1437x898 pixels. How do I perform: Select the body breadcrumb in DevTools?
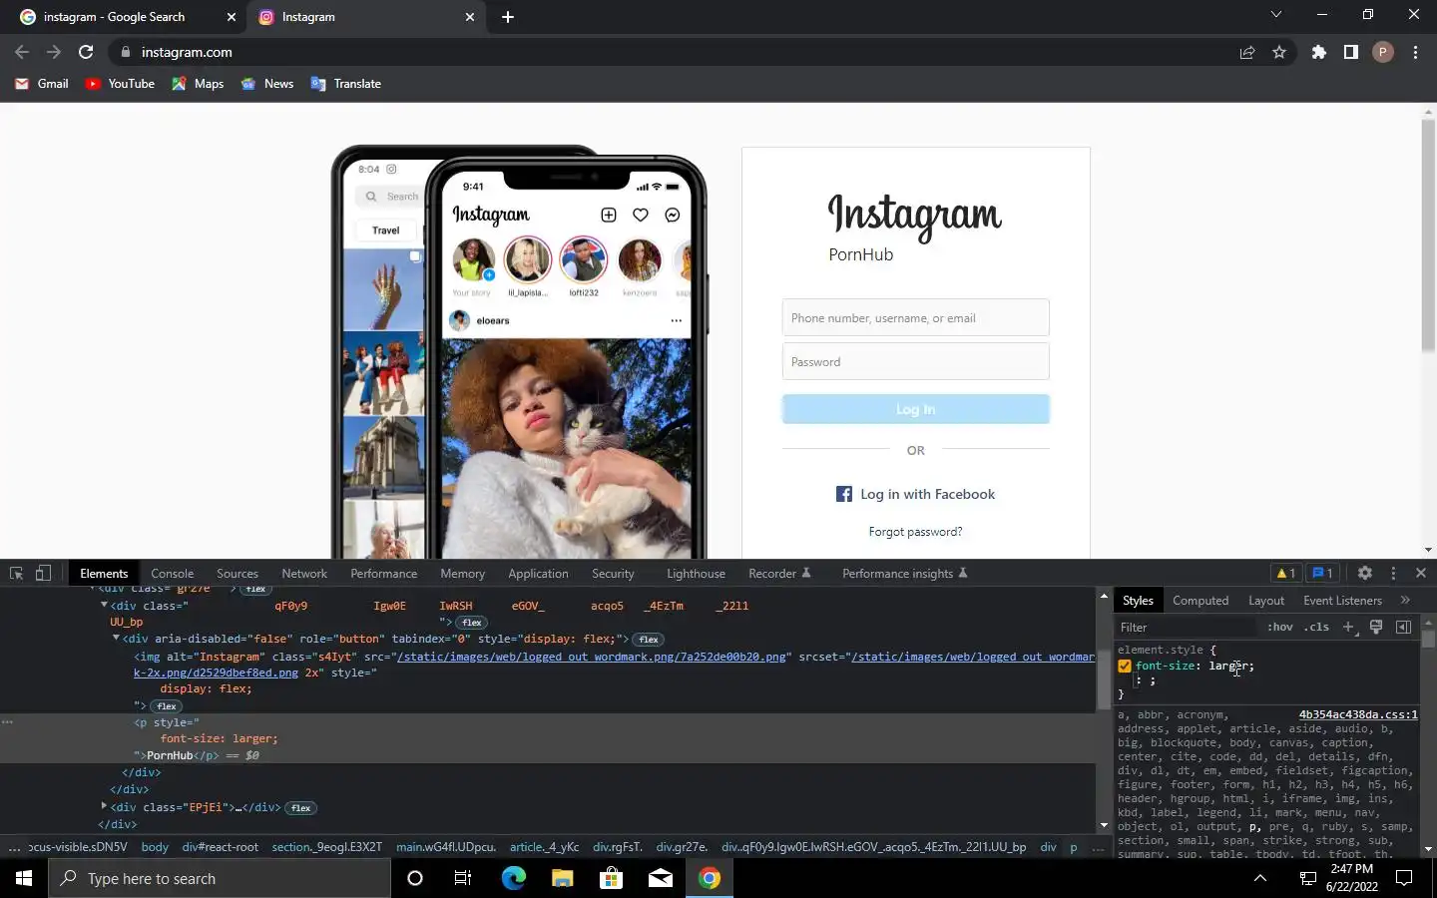click(x=155, y=846)
